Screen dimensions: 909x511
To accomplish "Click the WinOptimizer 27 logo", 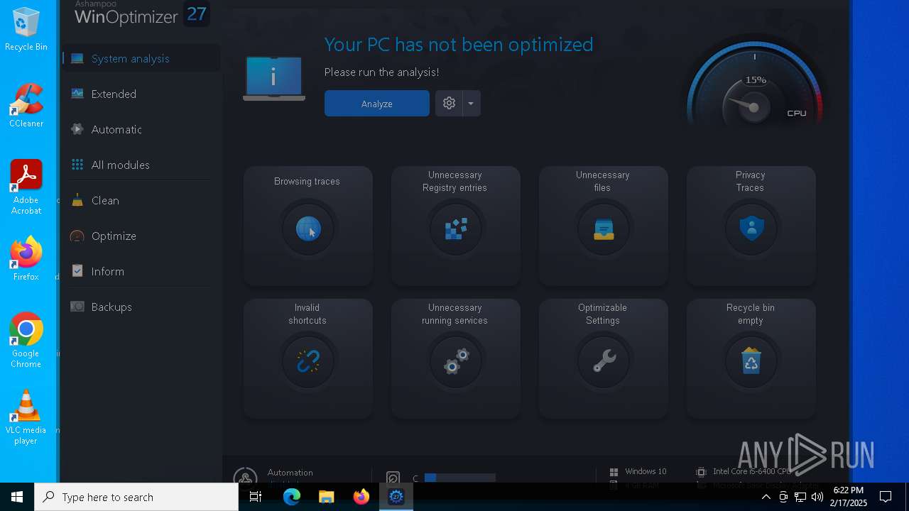I will 141,14.
